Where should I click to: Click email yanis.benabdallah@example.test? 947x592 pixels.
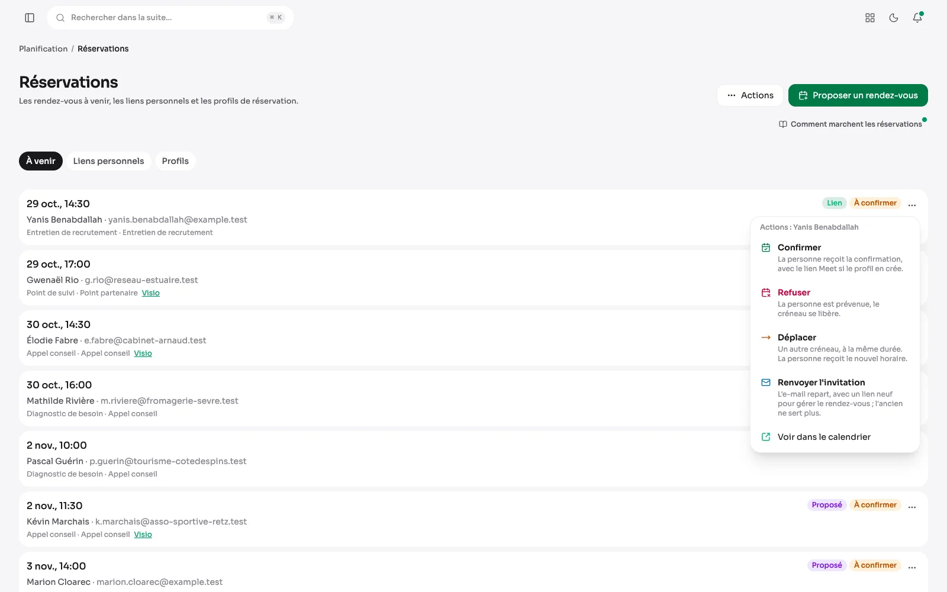click(x=178, y=220)
